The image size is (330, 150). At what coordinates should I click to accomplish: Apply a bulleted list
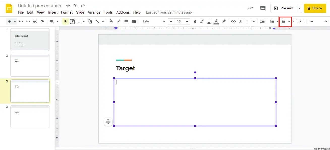(284, 21)
